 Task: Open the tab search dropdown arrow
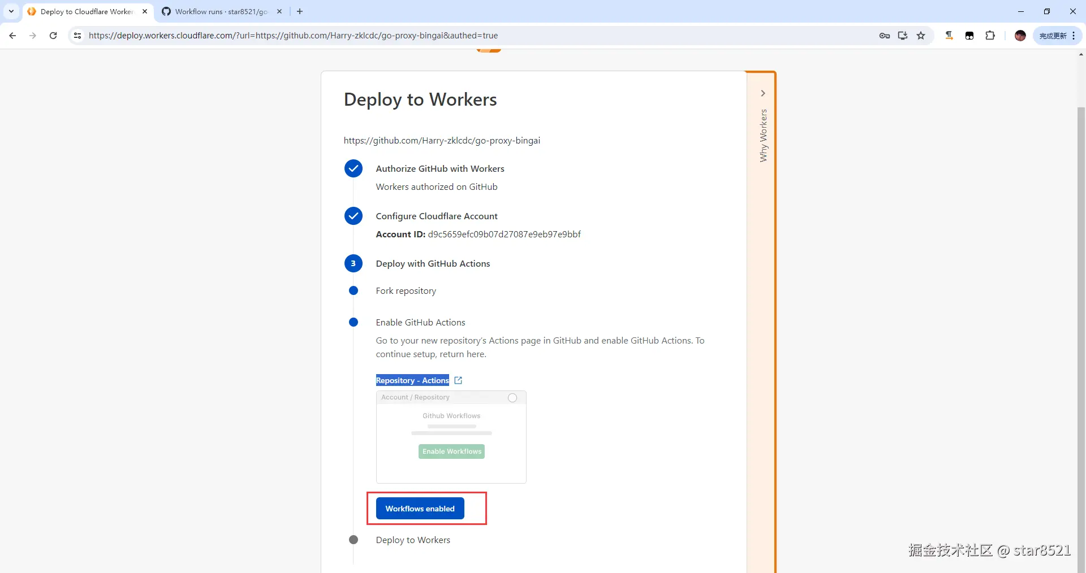(11, 11)
